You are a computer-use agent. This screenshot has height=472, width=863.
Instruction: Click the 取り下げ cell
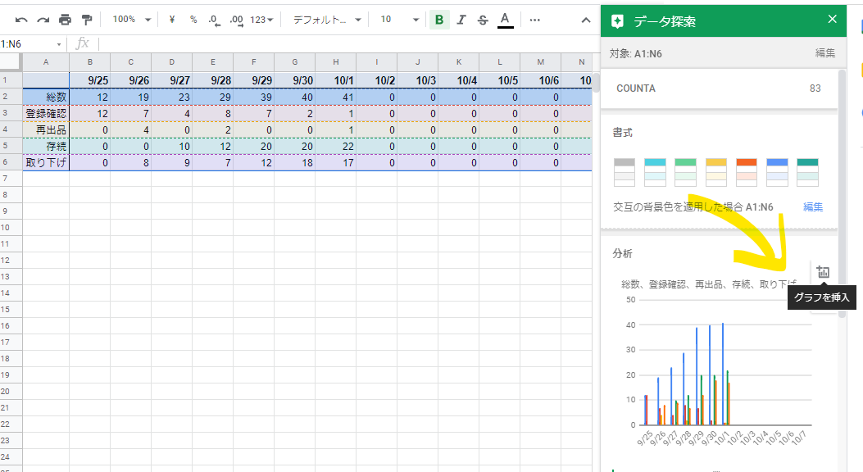click(46, 163)
